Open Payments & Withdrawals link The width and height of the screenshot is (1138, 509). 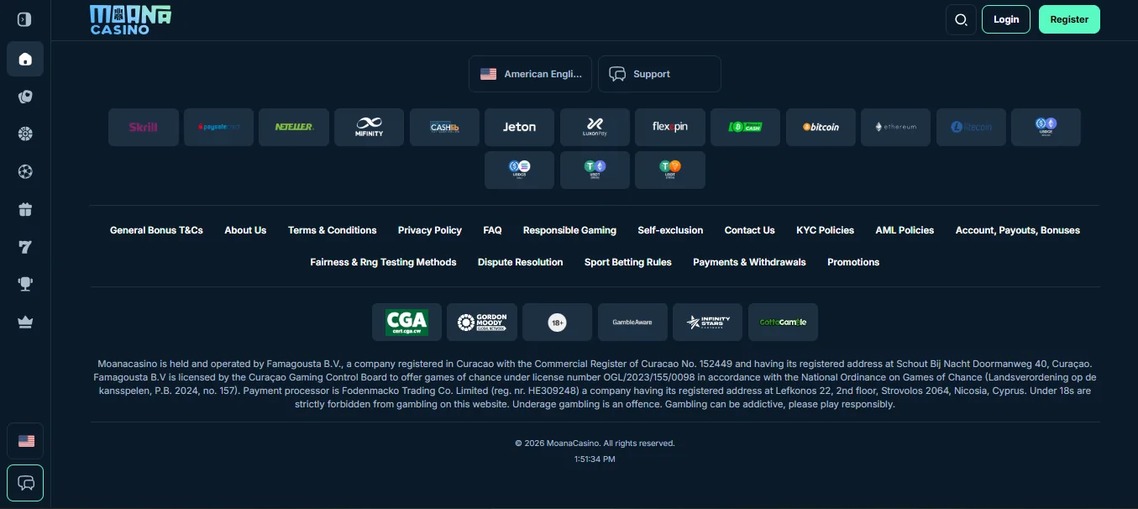pos(749,262)
